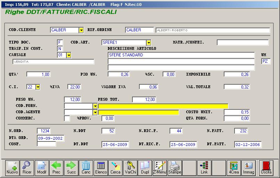
Task: Toggle the Commerc. checkbox
Action: tap(67, 118)
